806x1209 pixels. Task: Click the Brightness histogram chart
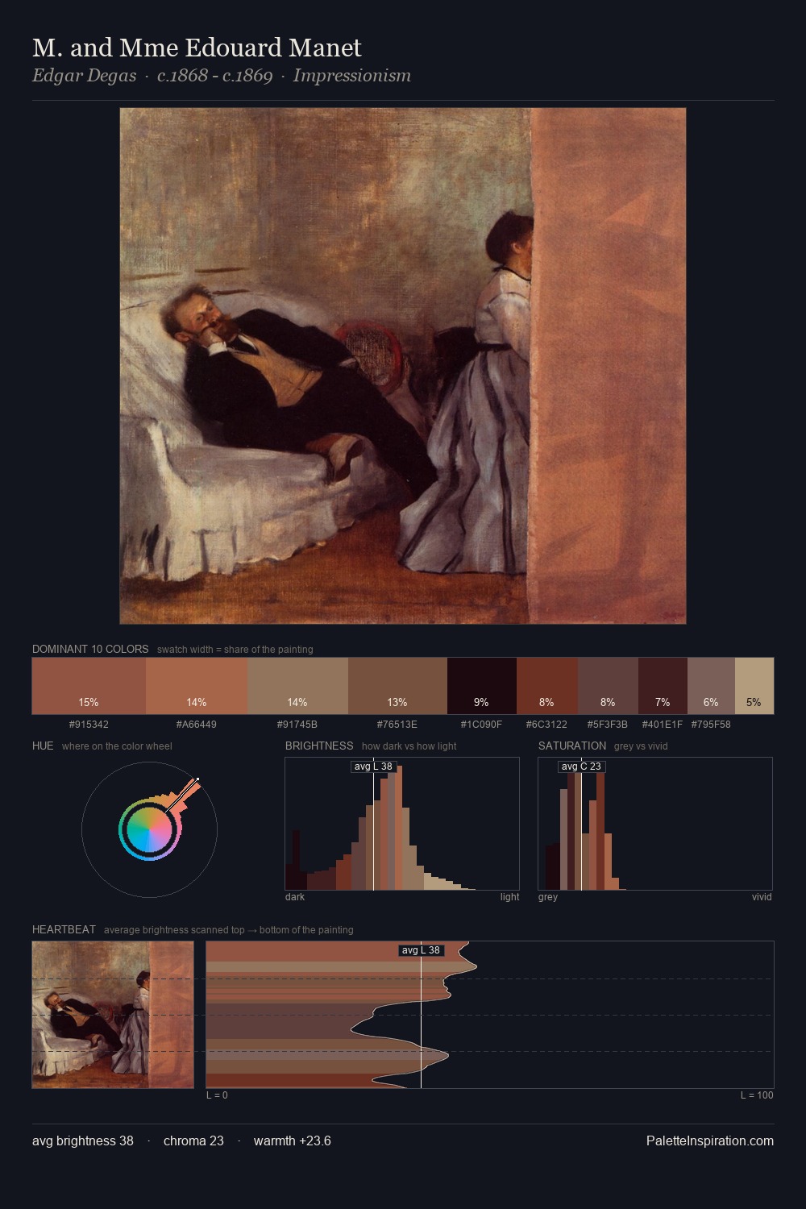click(402, 824)
